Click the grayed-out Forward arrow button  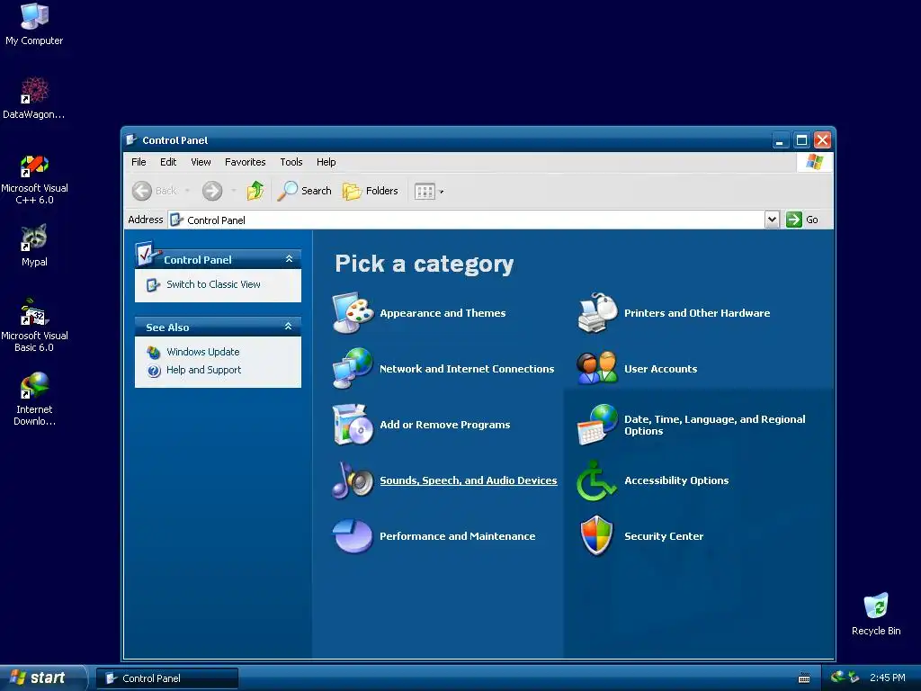[212, 191]
